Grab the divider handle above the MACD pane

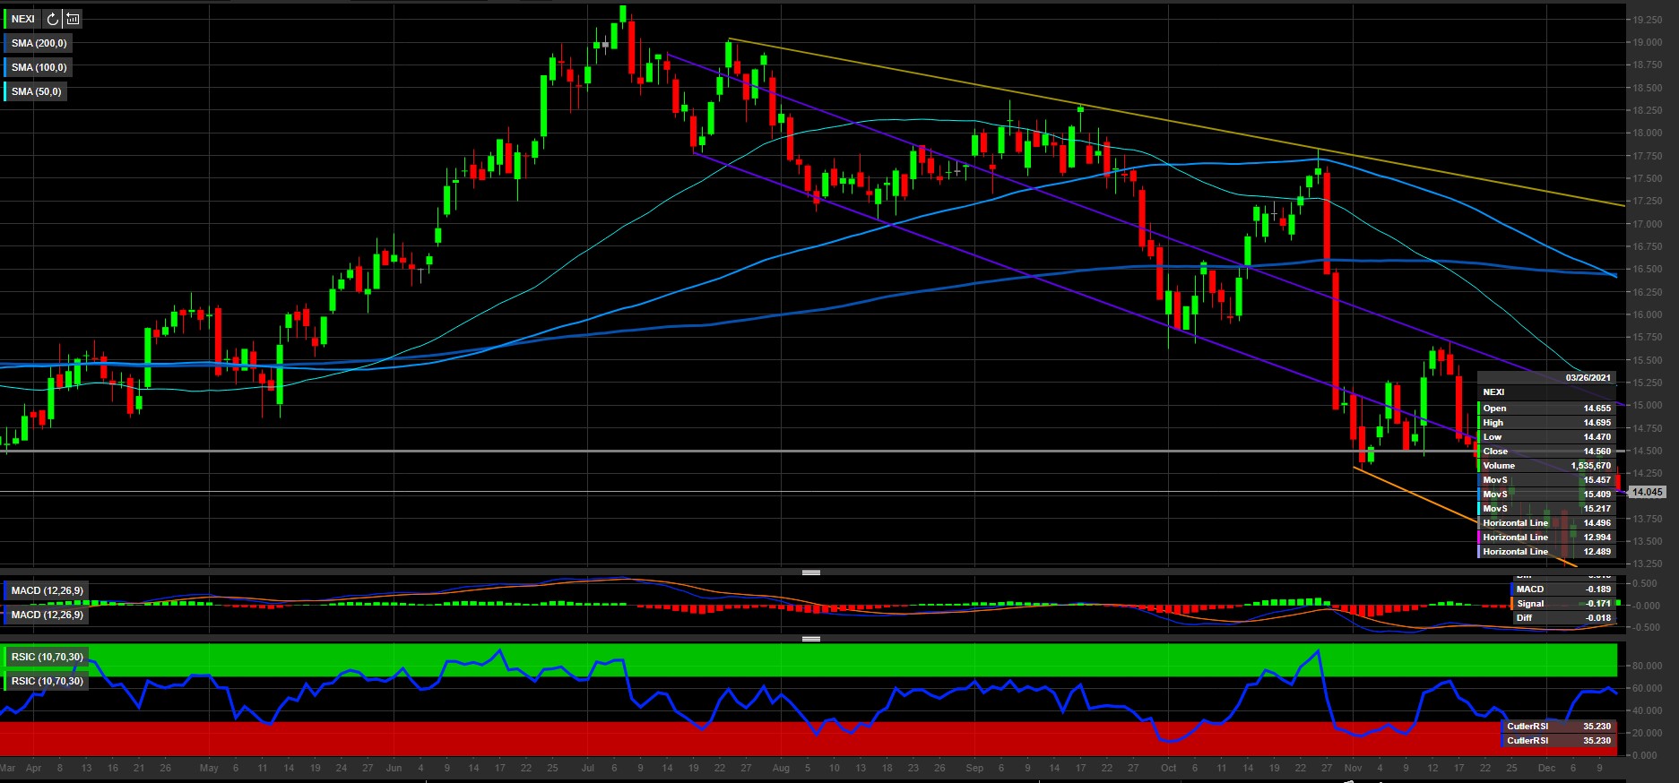click(810, 572)
